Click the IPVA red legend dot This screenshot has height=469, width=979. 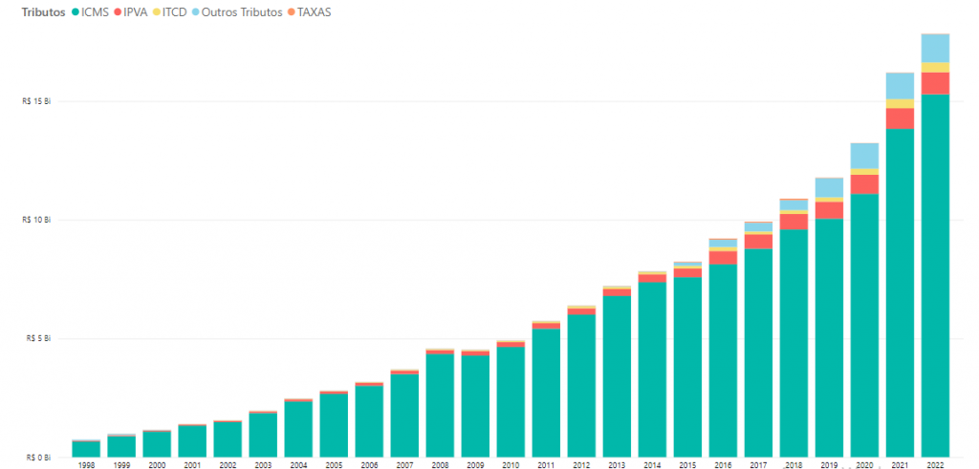pos(118,12)
